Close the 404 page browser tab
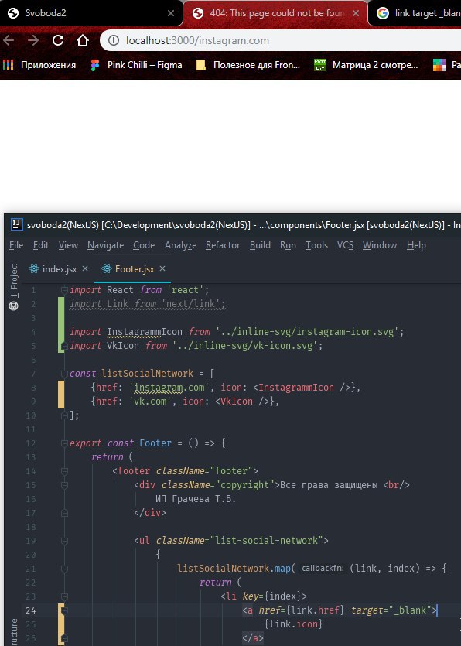 (356, 13)
